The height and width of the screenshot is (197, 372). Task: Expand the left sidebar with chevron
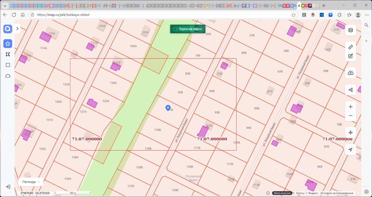click(17, 28)
